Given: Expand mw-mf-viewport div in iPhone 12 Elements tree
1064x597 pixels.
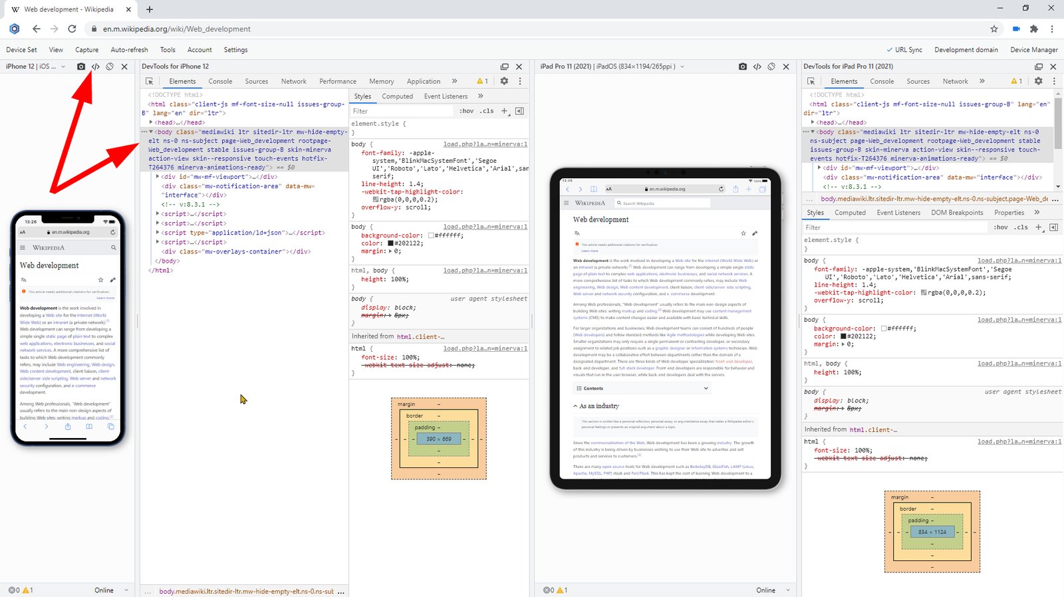Looking at the screenshot, I should click(158, 177).
